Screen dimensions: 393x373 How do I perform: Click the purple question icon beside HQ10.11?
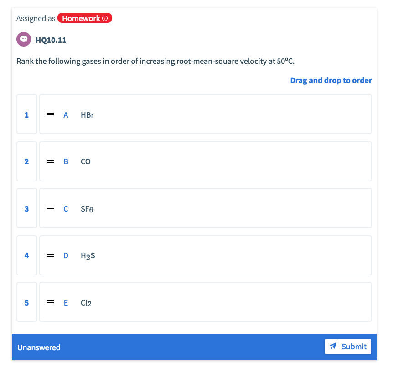(x=23, y=39)
